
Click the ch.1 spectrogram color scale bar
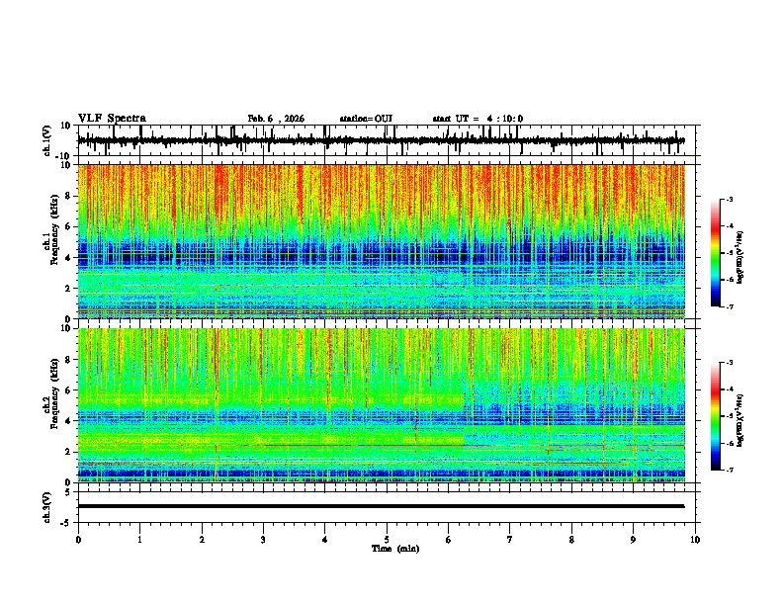[716, 253]
